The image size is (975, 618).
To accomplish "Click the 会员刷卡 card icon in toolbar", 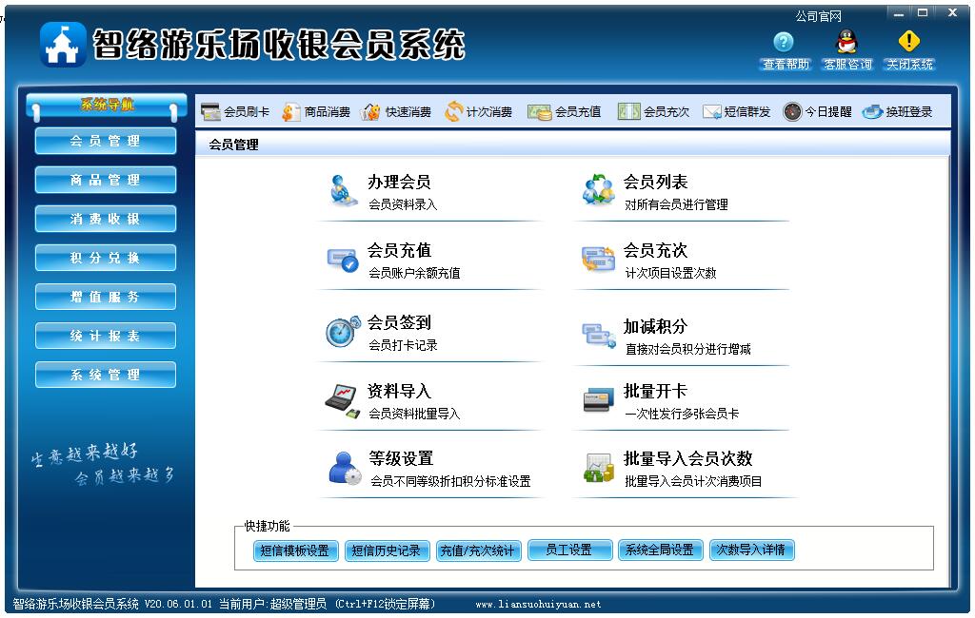I will 210,112.
